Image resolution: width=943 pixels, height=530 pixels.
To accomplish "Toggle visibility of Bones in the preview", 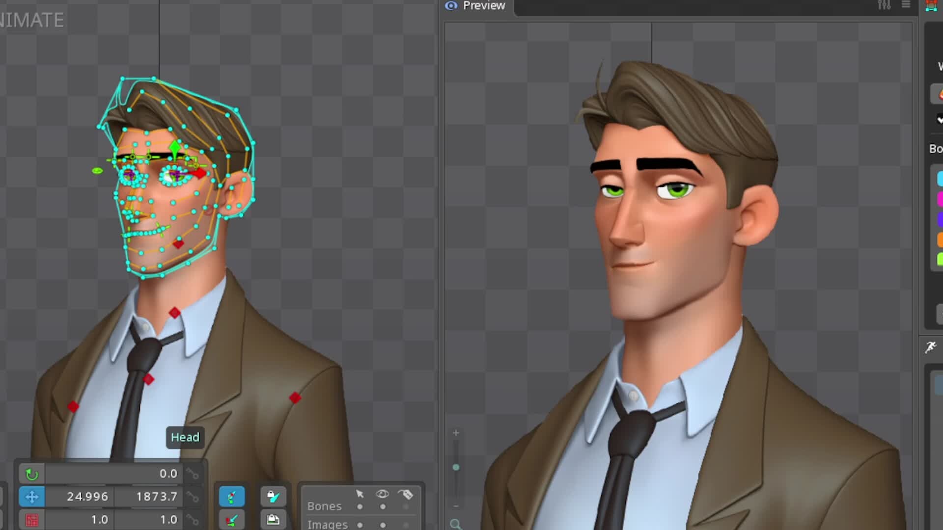I will click(383, 506).
